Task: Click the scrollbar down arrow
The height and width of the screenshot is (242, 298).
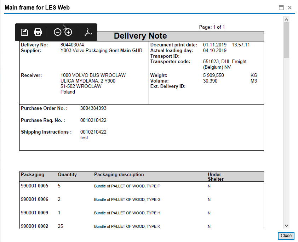Action: 286,226
